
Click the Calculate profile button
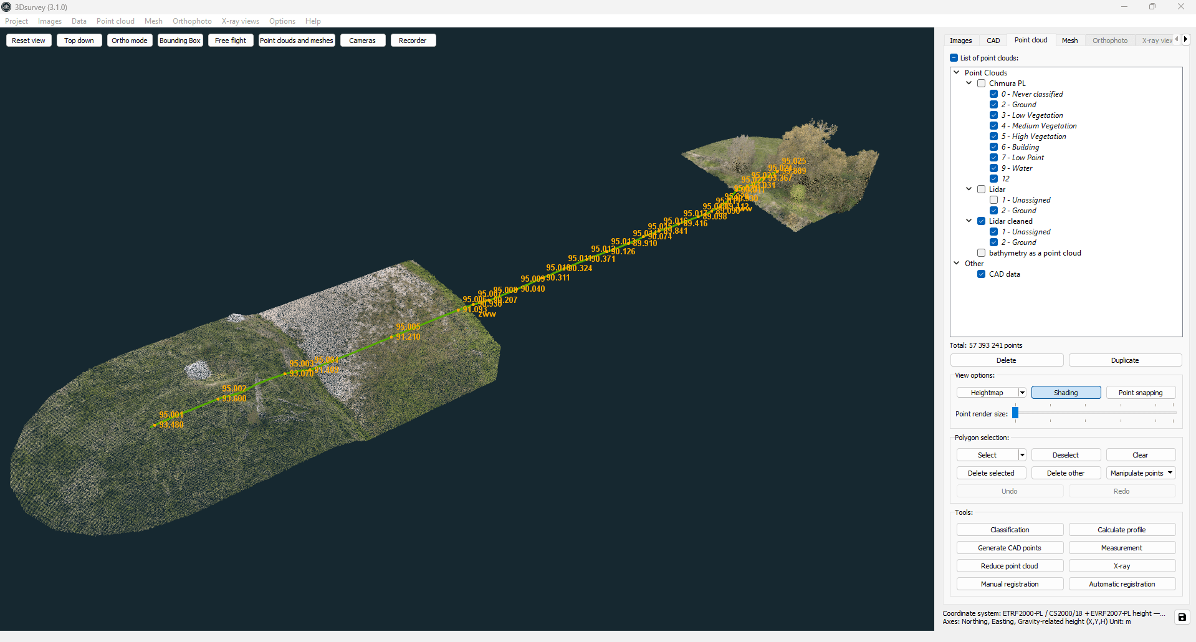[1122, 530]
